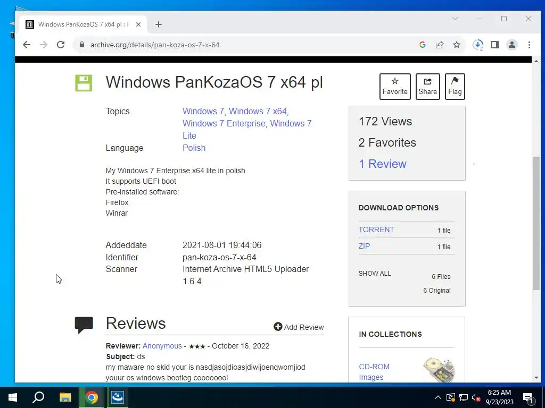
Task: Click the share page icon in address bar
Action: [439, 45]
